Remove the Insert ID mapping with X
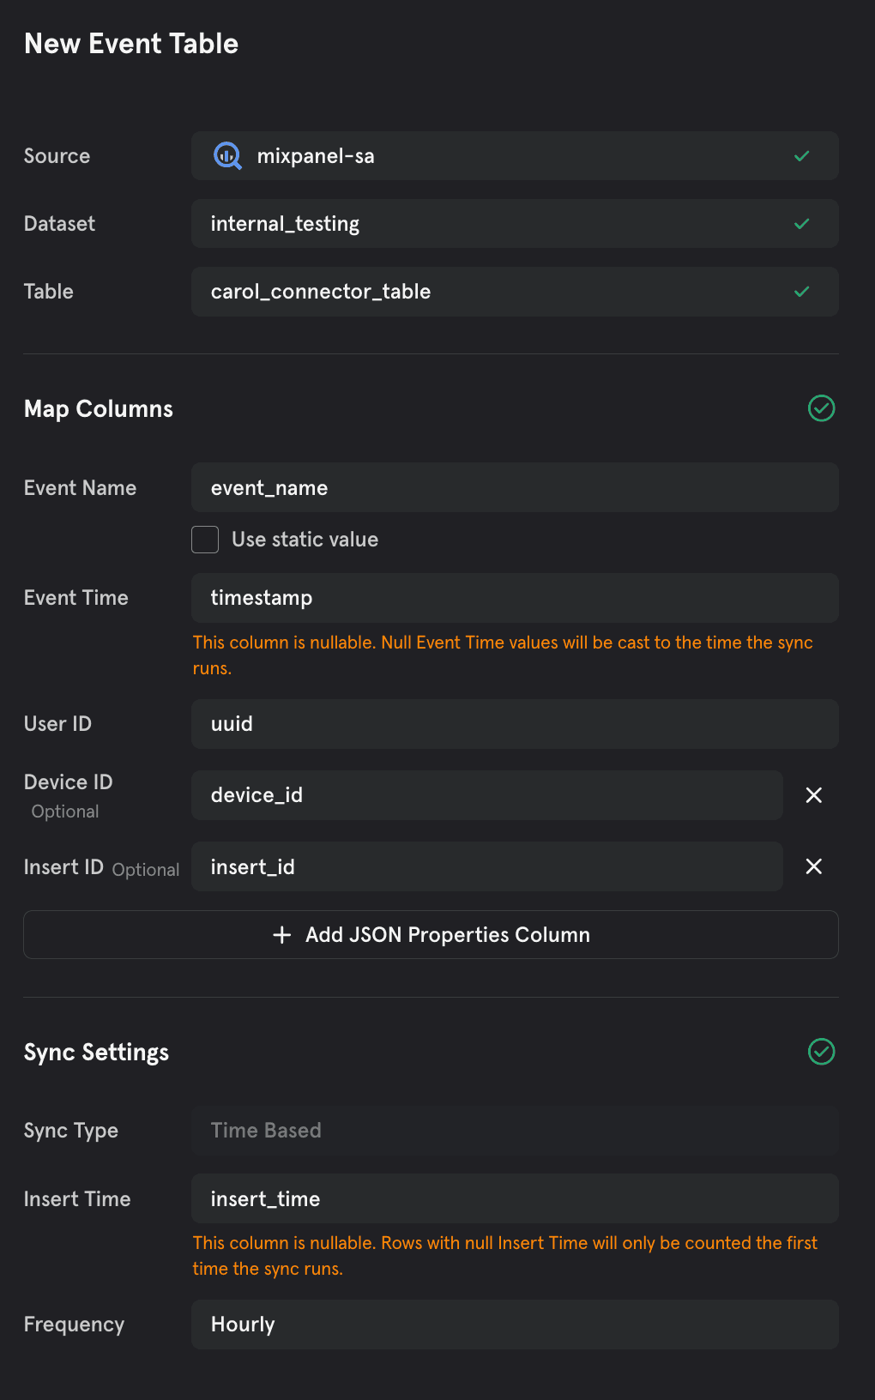Screen dimensions: 875x1400 click(x=814, y=866)
